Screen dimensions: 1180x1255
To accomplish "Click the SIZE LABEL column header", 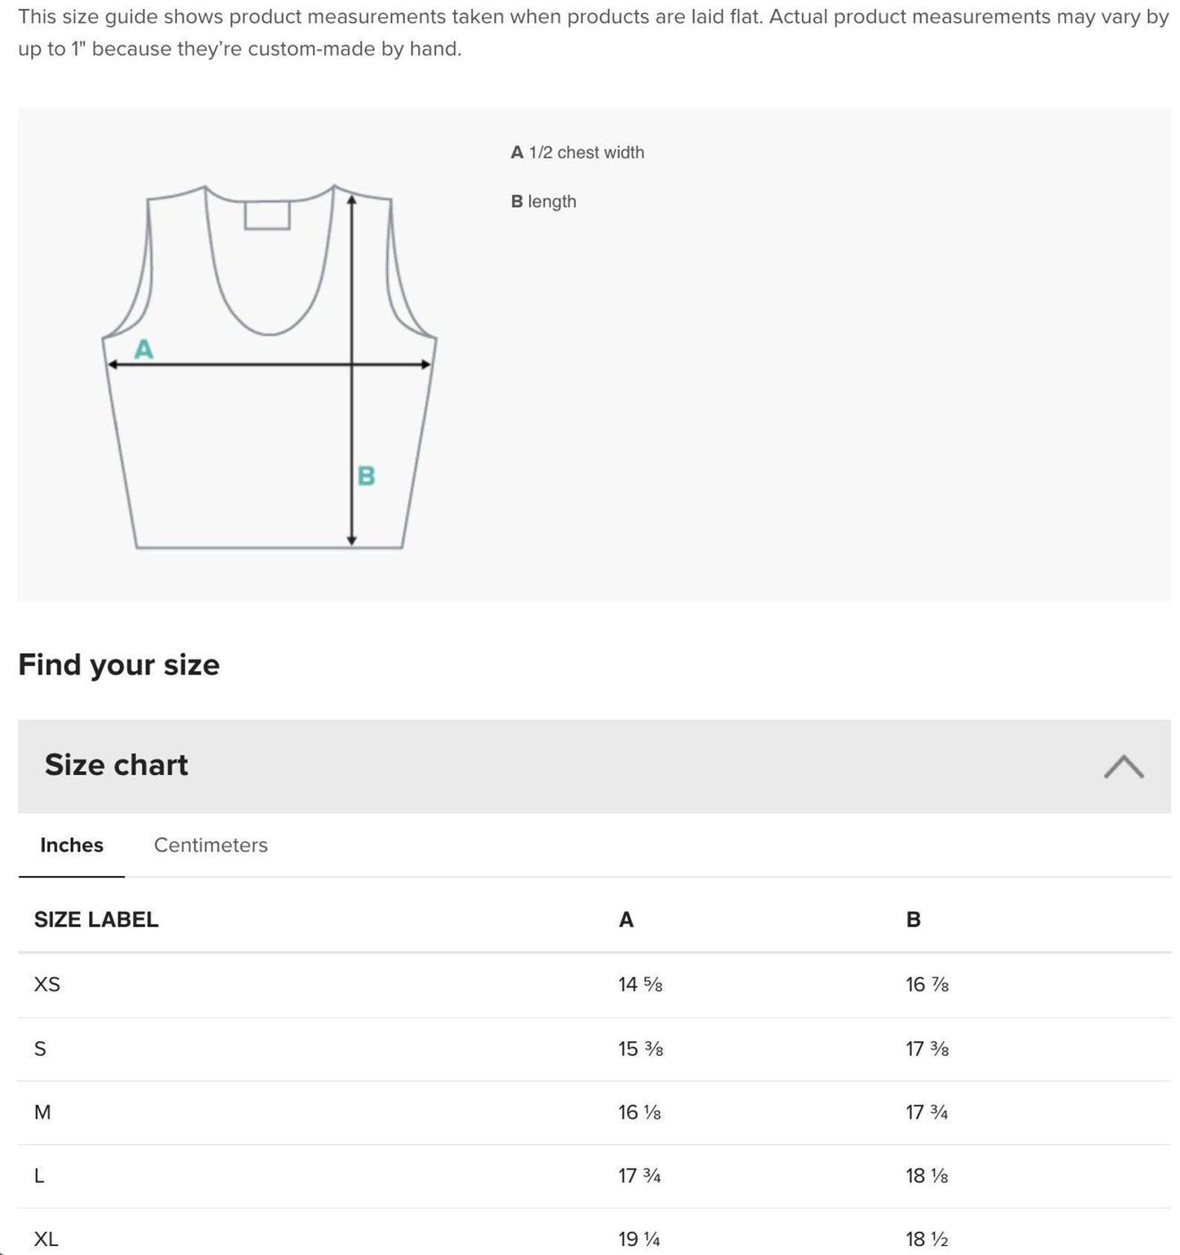I will [96, 919].
